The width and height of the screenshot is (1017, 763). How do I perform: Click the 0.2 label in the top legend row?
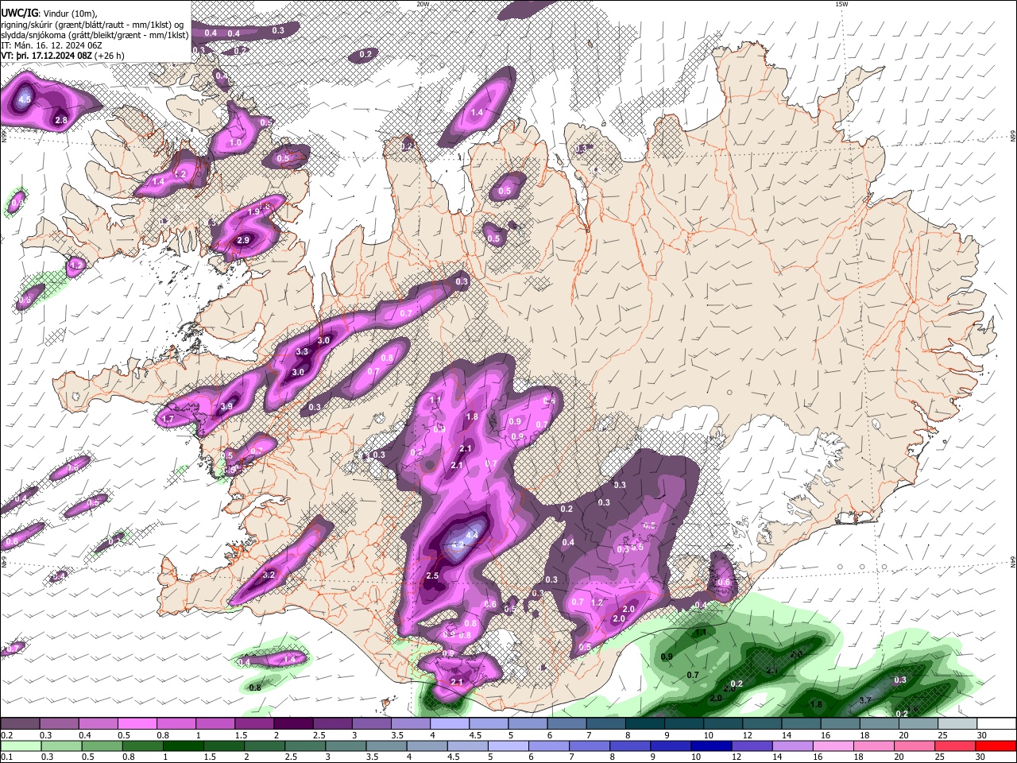point(6,735)
